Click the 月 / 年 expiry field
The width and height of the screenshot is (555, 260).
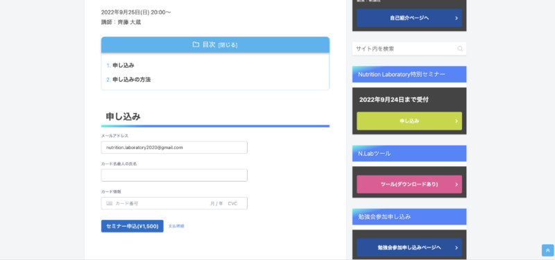pyautogui.click(x=216, y=203)
